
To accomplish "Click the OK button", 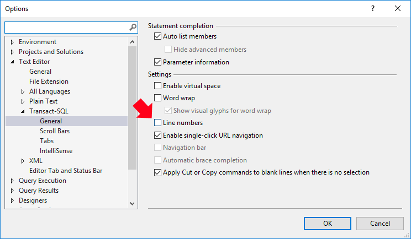I will click(328, 224).
